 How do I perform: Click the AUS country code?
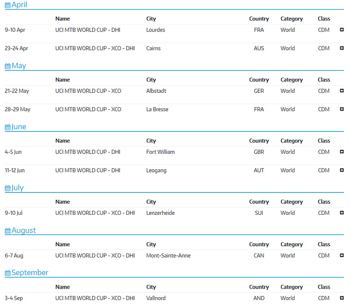coord(259,48)
